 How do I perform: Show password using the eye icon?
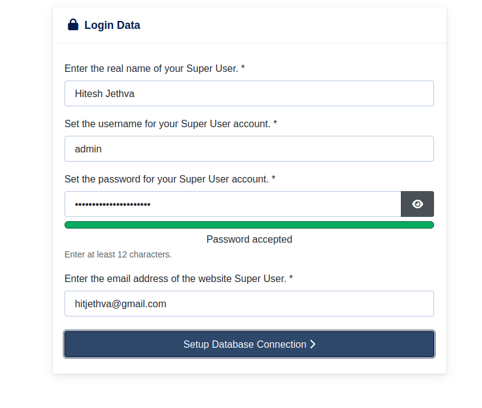pyautogui.click(x=417, y=204)
